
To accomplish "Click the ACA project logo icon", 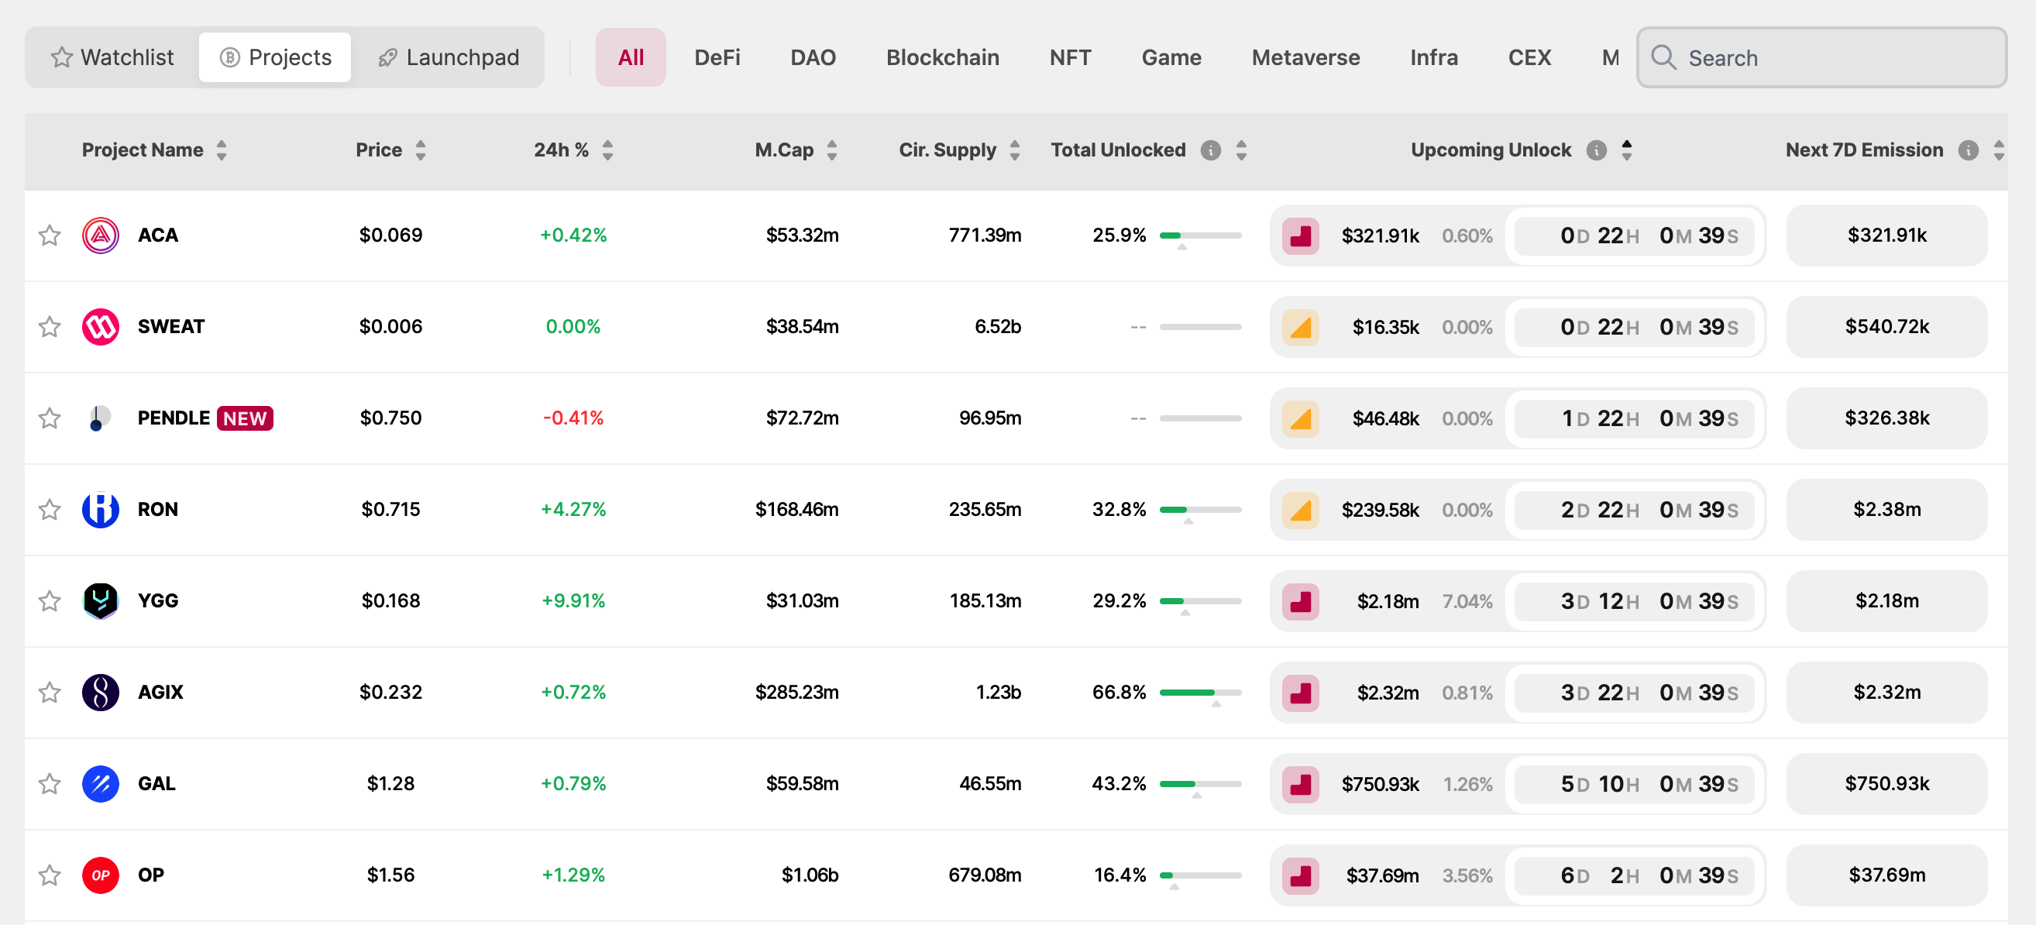I will point(100,235).
